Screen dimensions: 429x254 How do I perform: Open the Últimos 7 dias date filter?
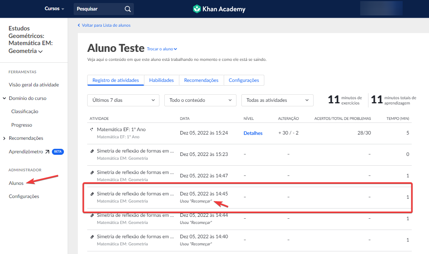tap(123, 100)
